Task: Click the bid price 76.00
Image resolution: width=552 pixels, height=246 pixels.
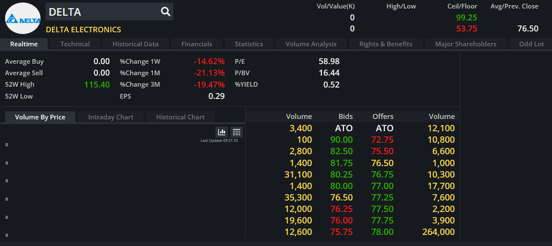Action: point(342,221)
